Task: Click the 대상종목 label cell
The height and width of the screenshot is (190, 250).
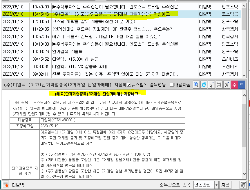Action: (x=25, y=120)
